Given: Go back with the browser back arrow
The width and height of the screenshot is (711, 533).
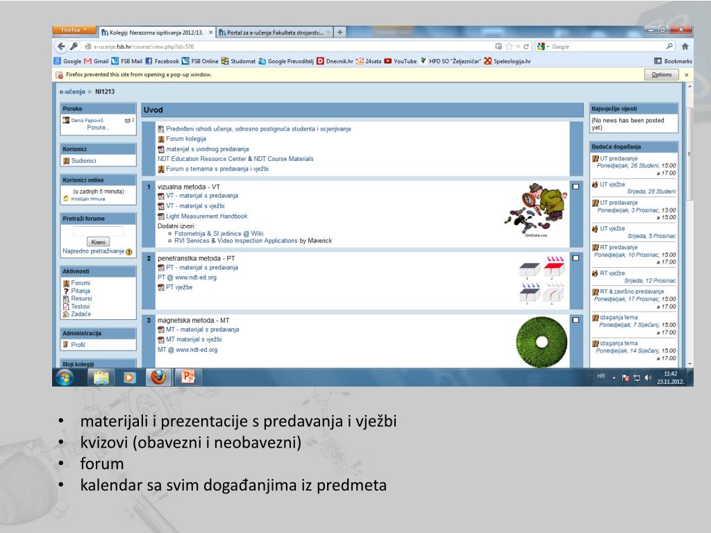Looking at the screenshot, I should pyautogui.click(x=61, y=46).
